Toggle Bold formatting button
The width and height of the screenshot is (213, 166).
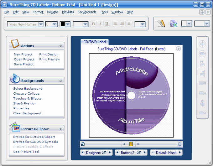[93, 24]
